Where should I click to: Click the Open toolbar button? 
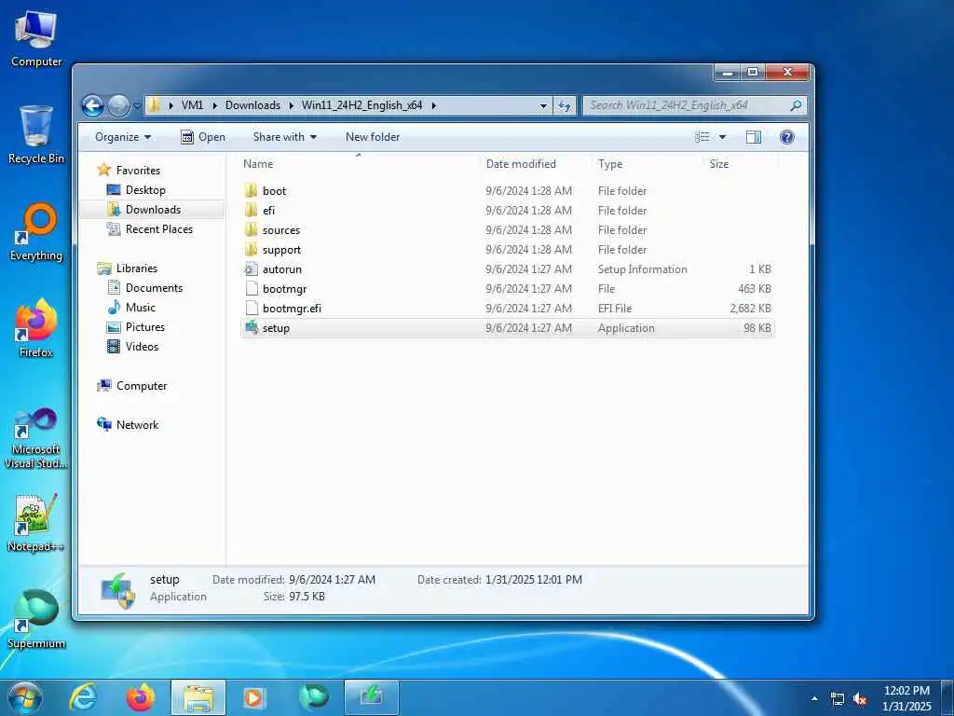coord(203,137)
